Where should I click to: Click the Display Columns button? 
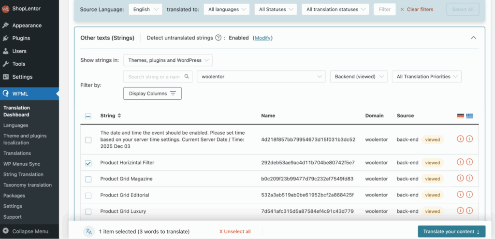(x=152, y=93)
